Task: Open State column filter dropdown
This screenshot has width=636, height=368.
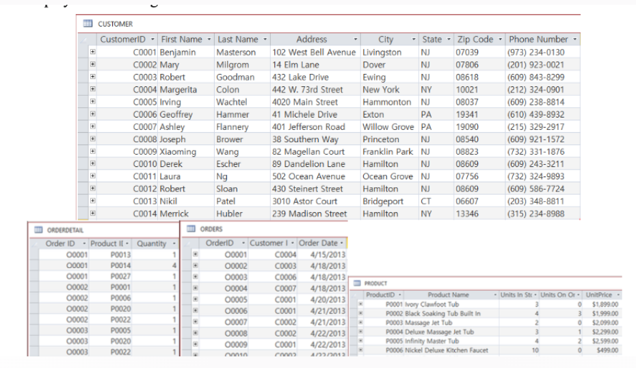Action: [x=449, y=40]
